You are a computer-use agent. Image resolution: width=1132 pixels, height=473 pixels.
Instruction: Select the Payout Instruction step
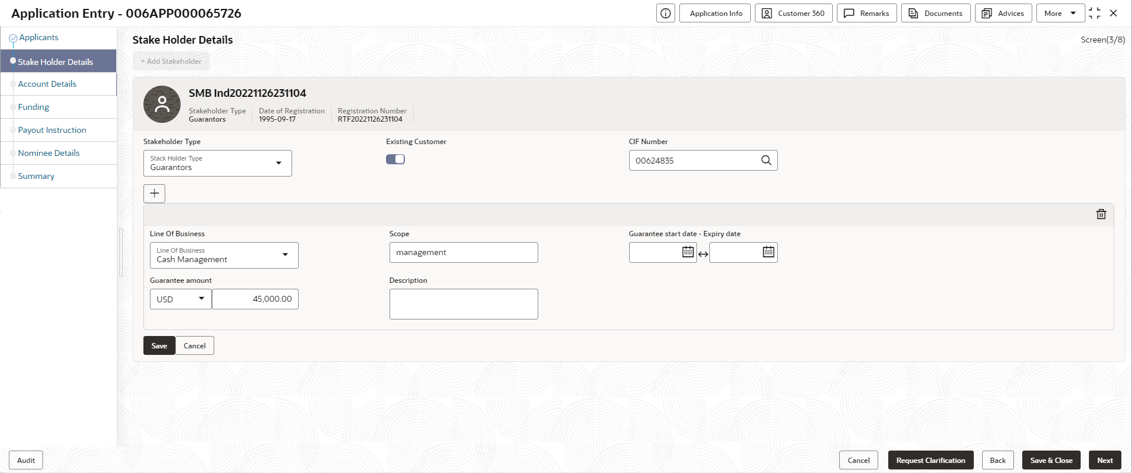[x=52, y=130]
